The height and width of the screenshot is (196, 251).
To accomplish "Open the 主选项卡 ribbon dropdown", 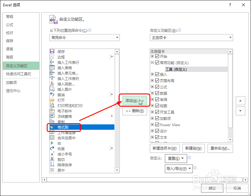I will [x=191, y=38].
